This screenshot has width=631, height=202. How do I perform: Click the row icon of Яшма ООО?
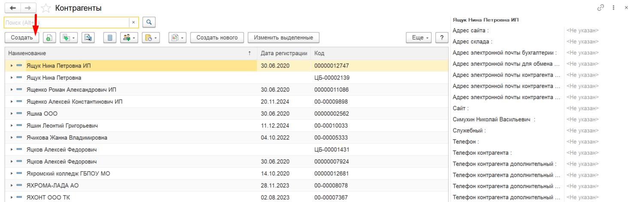[19, 114]
